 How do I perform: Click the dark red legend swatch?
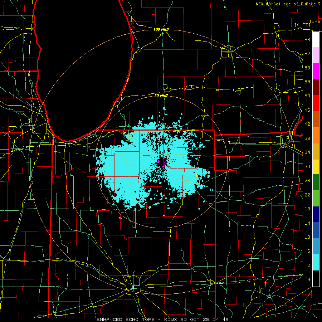pyautogui.click(x=316, y=87)
